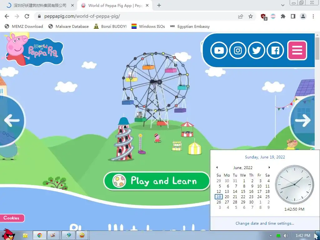Select May 31 in the calendar
Screen dimensions: 320x240
[235, 181]
